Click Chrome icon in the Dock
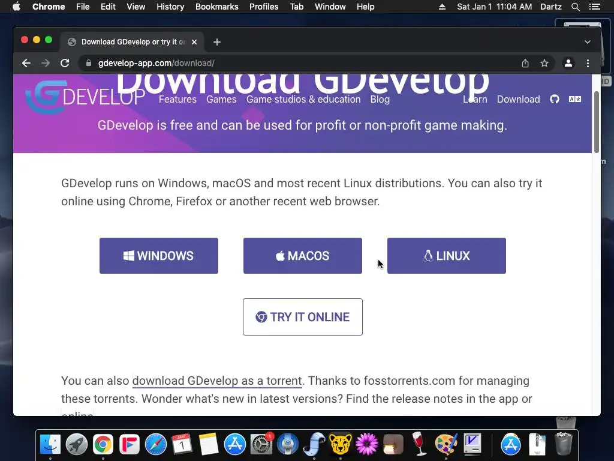614x461 pixels. [x=103, y=444]
